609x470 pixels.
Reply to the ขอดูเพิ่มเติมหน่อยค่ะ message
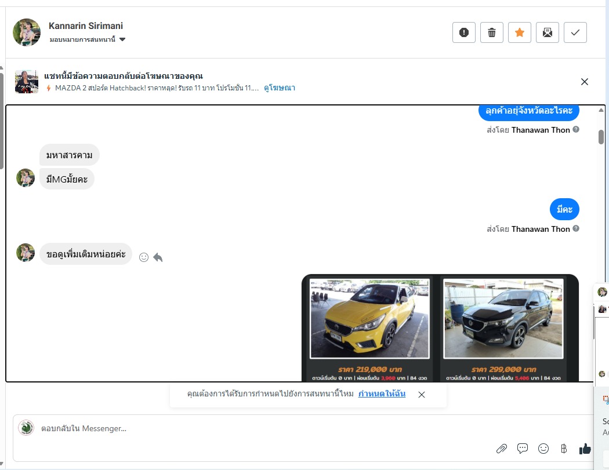(x=158, y=257)
